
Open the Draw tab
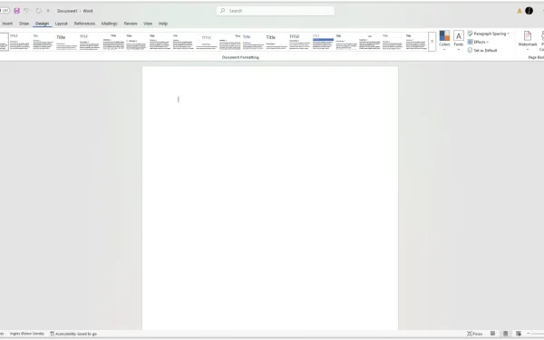24,24
